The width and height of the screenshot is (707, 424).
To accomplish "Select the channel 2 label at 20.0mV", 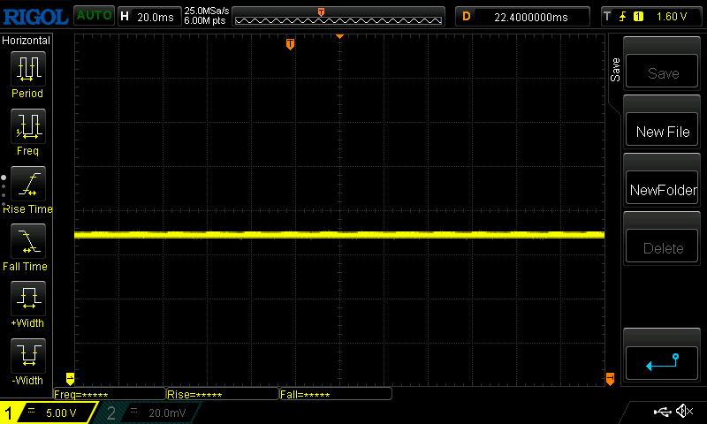I will point(147,413).
